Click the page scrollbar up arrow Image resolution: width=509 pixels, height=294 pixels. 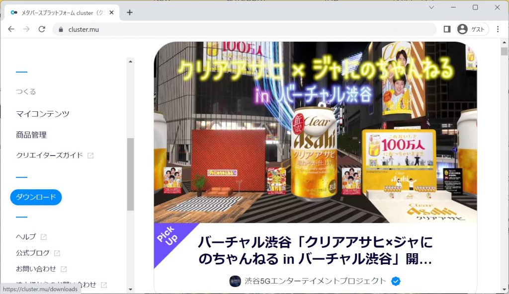click(504, 42)
